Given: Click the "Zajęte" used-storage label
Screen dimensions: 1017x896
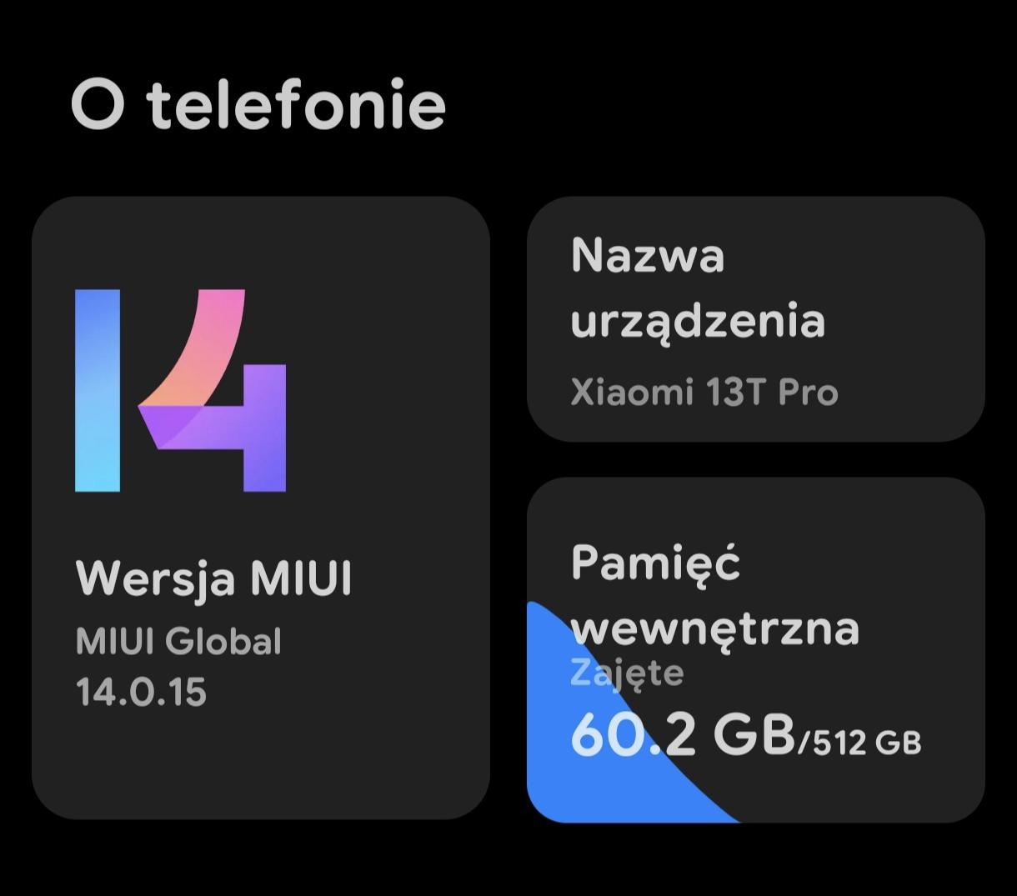Looking at the screenshot, I should (627, 673).
